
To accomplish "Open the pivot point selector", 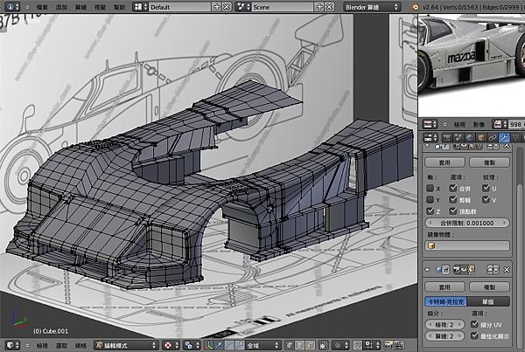I will (191, 345).
